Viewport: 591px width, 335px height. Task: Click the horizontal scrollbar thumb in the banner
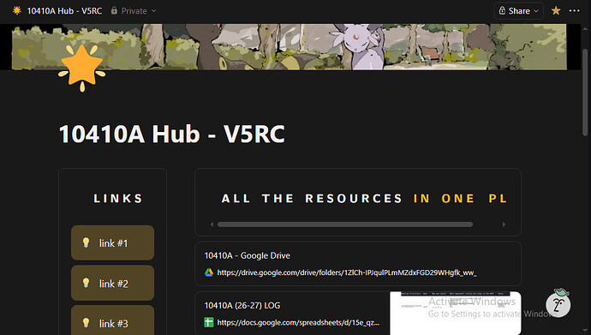click(345, 224)
